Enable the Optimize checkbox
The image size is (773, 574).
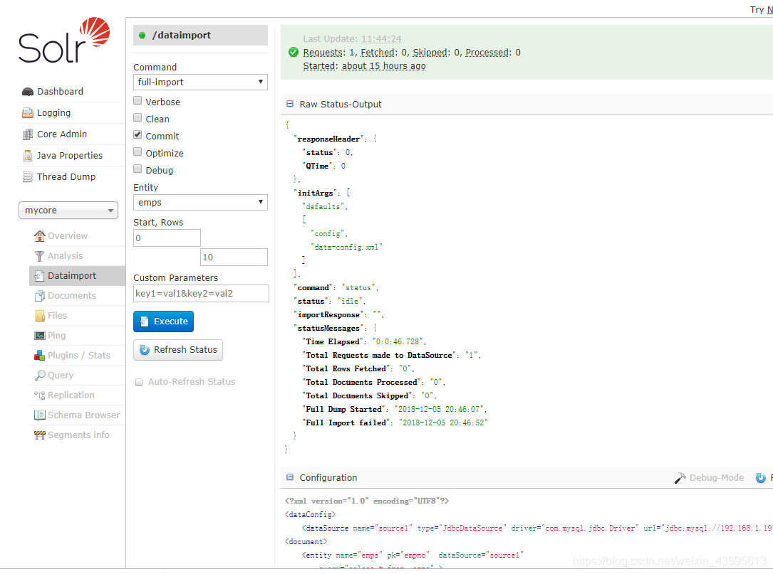138,152
